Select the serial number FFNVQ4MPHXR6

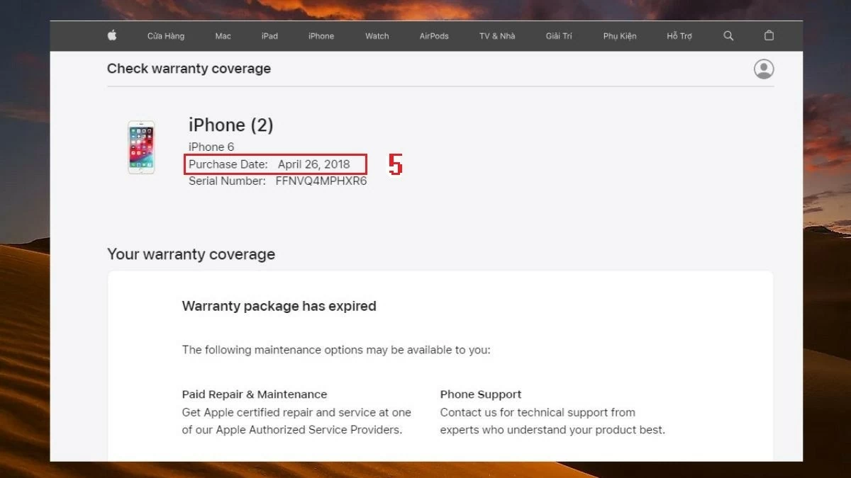click(x=321, y=181)
